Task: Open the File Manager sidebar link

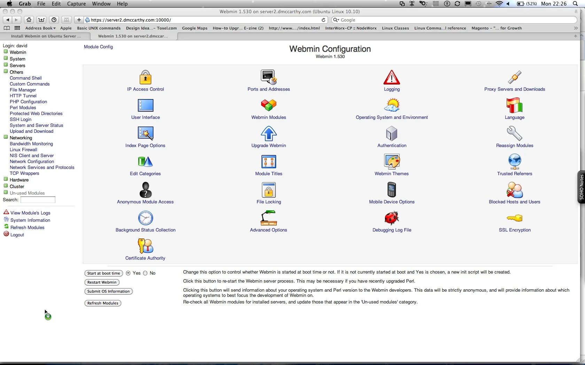Action: click(x=23, y=90)
